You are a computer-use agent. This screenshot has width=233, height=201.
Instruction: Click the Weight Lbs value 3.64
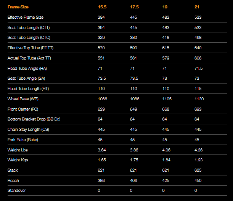(x=102, y=150)
